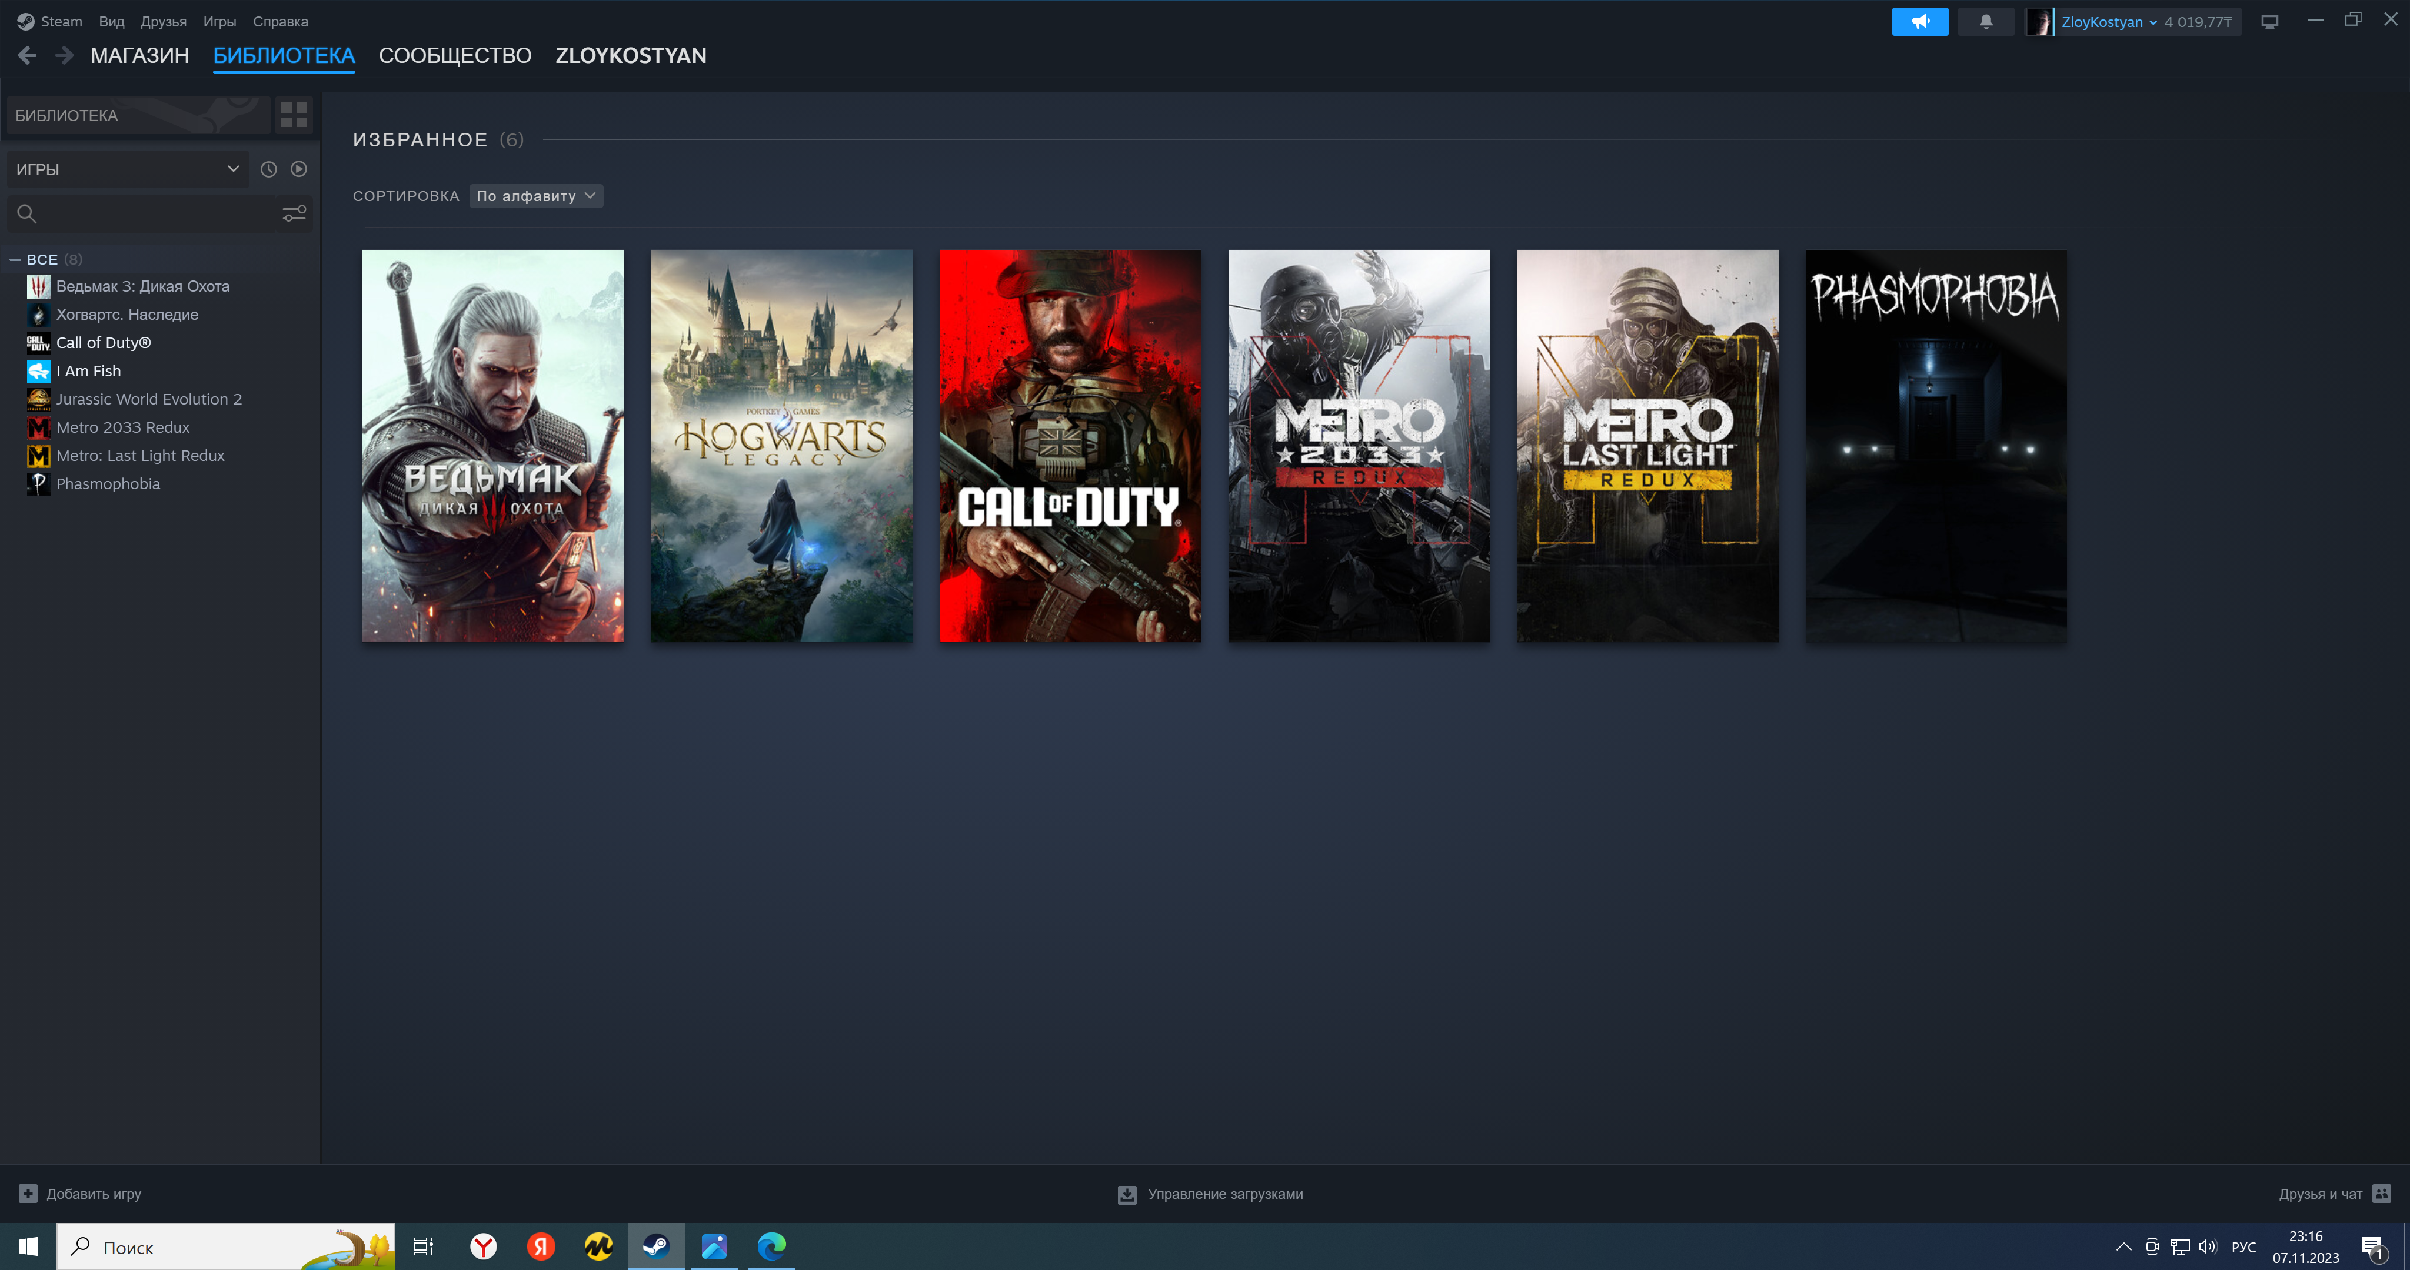This screenshot has height=1270, width=2410.
Task: Open the notifications bell
Action: (x=1985, y=22)
